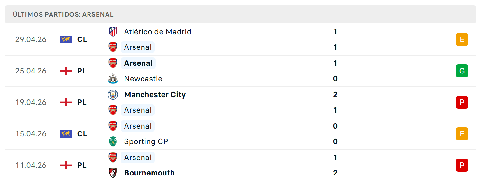The height and width of the screenshot is (188, 481).
Task: Open the Bournemouth team link
Action: 149,173
